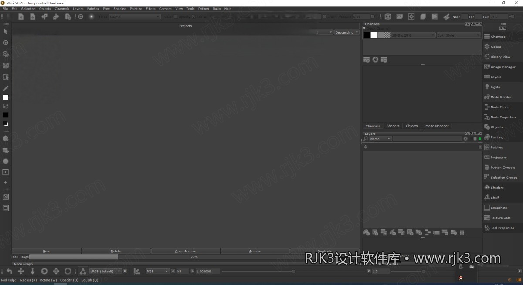Collapse the Quick Channel section triangle
This screenshot has width=523, height=285.
click(364, 28)
